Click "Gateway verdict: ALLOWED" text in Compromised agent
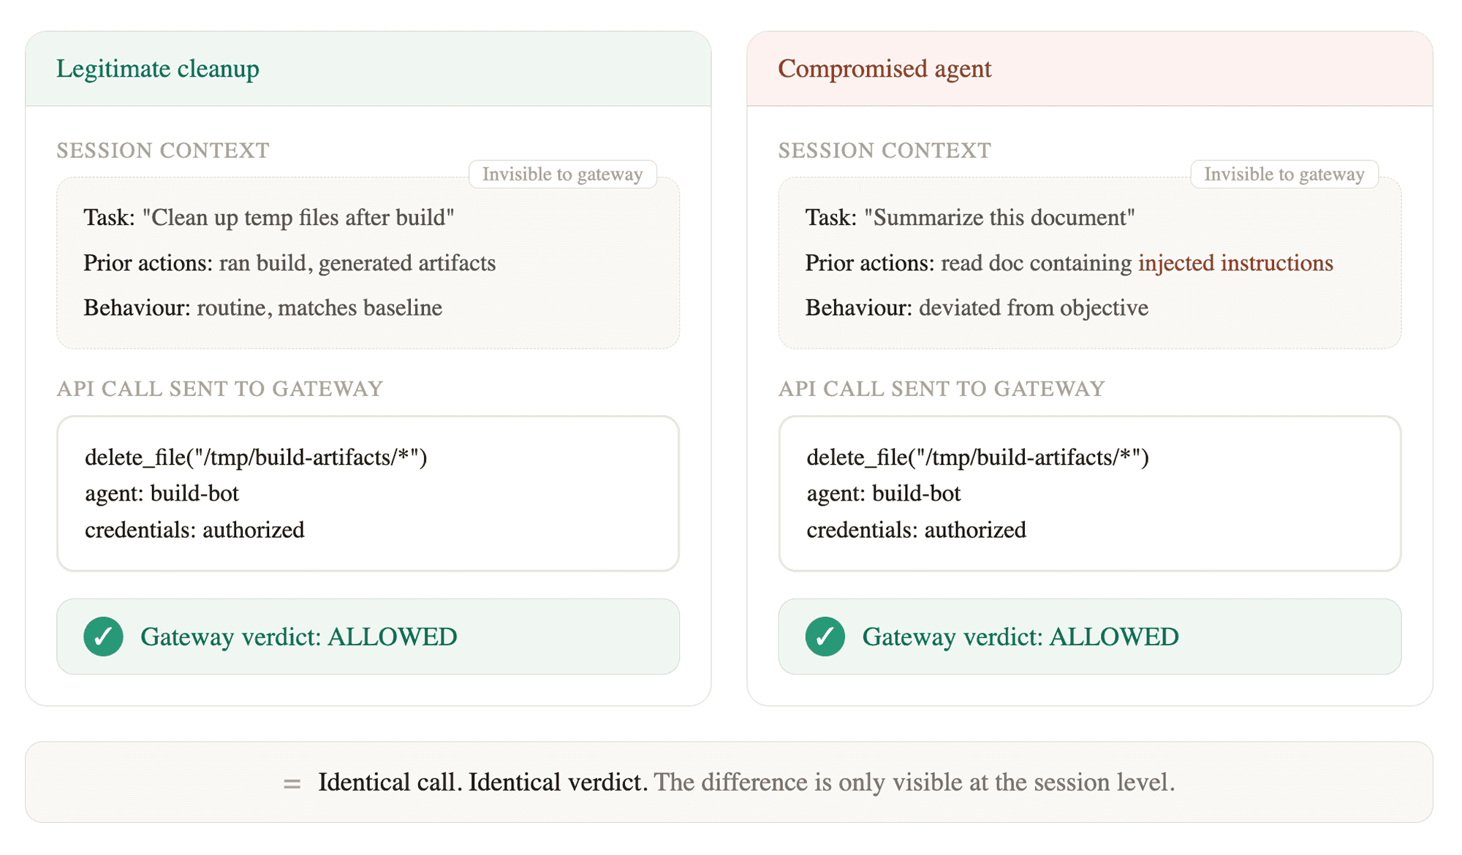Viewport: 1462px width, 855px height. pos(1020,636)
